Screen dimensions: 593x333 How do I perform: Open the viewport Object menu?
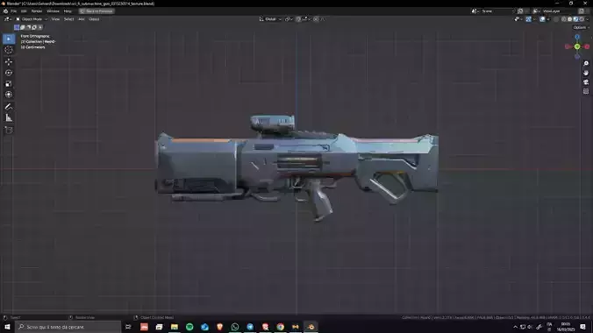coord(94,19)
